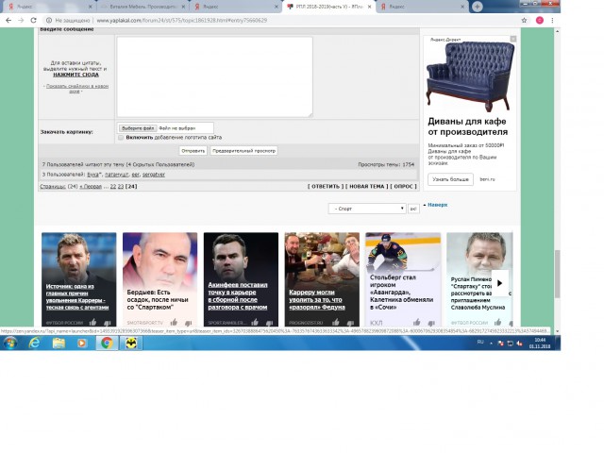This screenshot has height=453, width=604.
Task: Jump to '« Первая' page link
Action: point(91,187)
